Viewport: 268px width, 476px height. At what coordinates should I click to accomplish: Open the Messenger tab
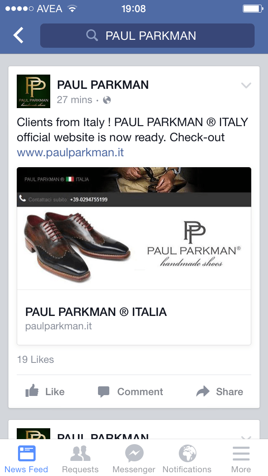[134, 458]
